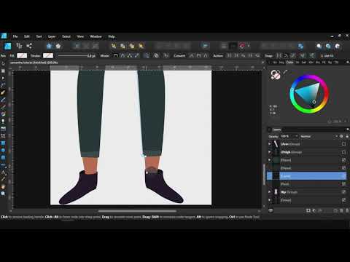
Task: Select the Vector Crop tool
Action: pyautogui.click(x=3, y=135)
